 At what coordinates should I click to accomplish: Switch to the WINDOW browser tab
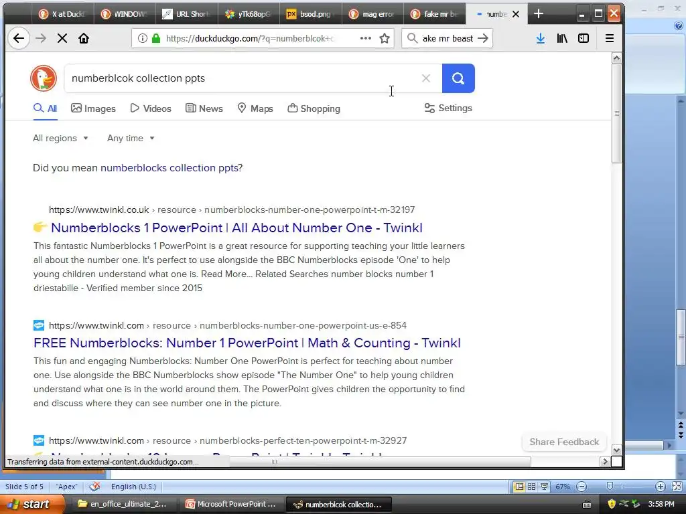click(x=124, y=14)
